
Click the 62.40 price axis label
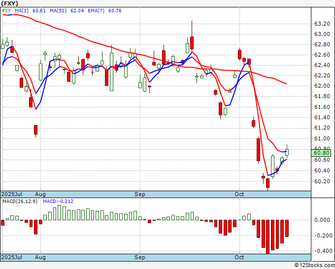click(322, 65)
